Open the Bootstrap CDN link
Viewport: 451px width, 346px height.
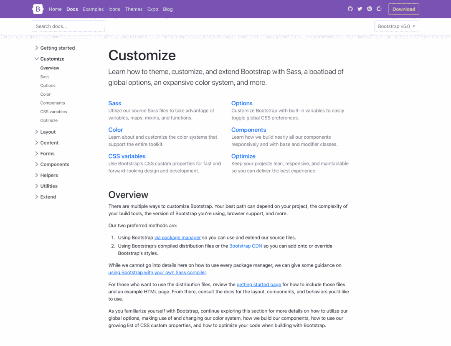point(246,246)
